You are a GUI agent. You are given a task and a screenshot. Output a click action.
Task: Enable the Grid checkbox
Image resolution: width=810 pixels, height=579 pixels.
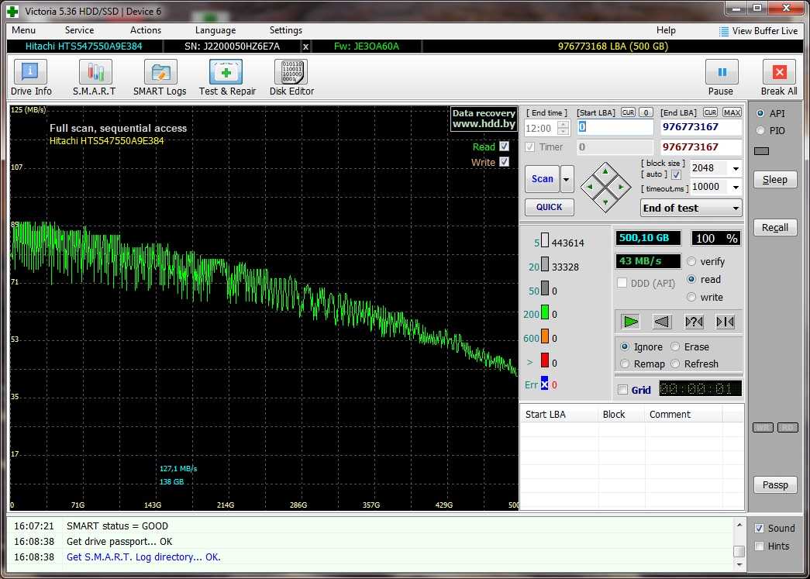[622, 390]
